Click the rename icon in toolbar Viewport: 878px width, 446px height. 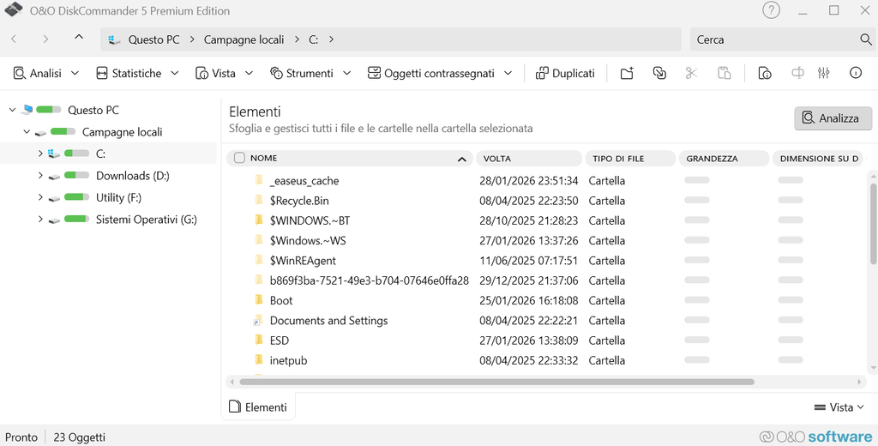[797, 73]
